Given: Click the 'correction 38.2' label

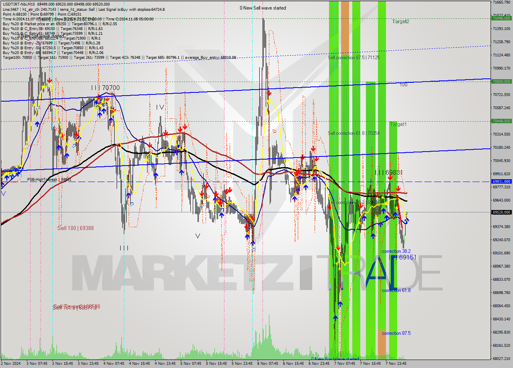Looking at the screenshot, I should 396,251.
